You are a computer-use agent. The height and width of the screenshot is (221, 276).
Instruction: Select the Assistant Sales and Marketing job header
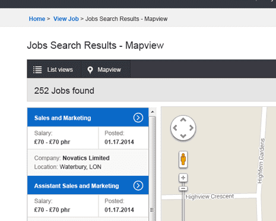88,185
